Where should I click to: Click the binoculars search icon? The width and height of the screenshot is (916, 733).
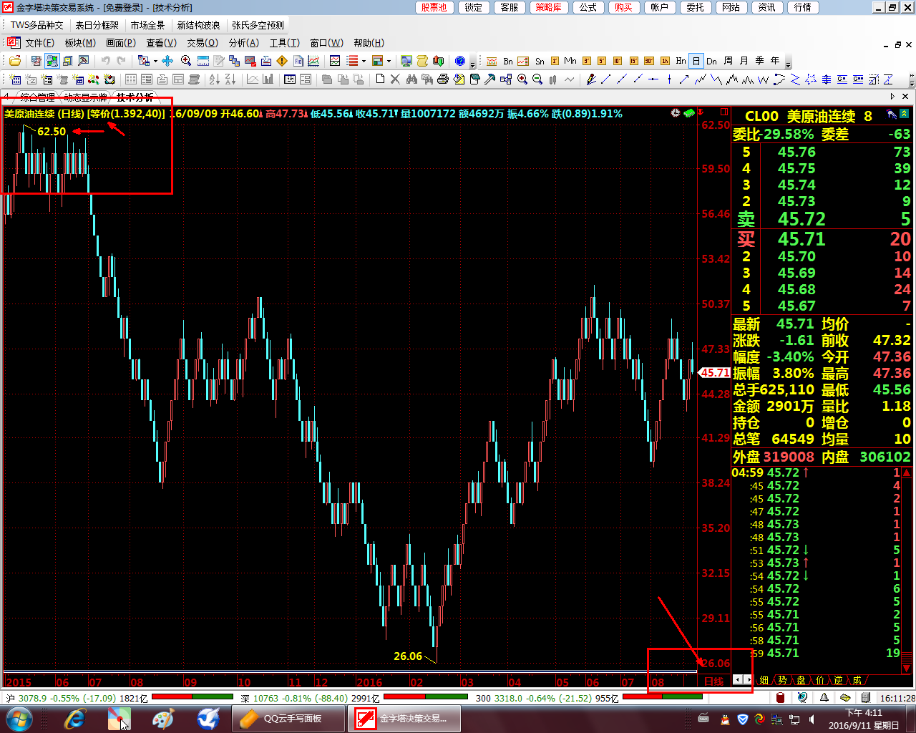point(411,79)
